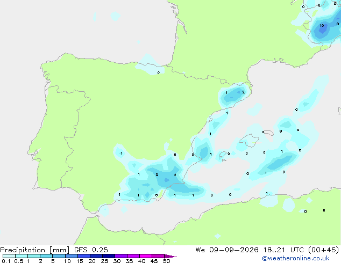Click the We 09-09-2026 date label
Screen dimensions: 341x263
[x=227, y=250]
